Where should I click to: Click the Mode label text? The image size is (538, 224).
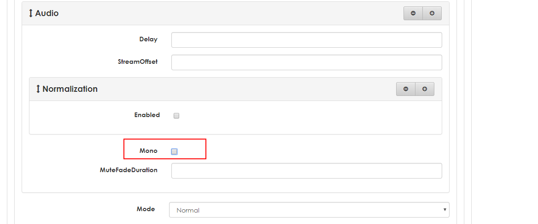(x=146, y=209)
